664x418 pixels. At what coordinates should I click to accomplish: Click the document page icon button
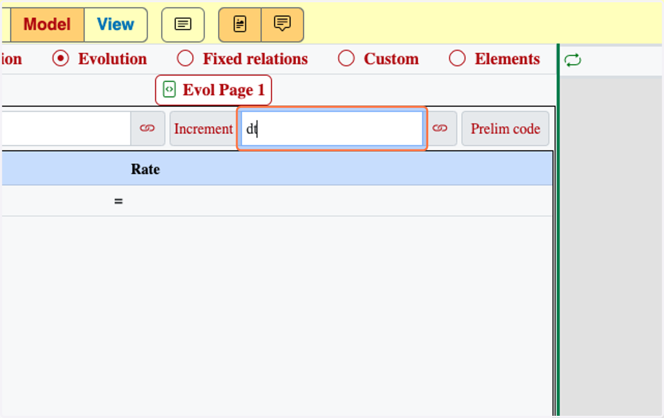pyautogui.click(x=240, y=25)
